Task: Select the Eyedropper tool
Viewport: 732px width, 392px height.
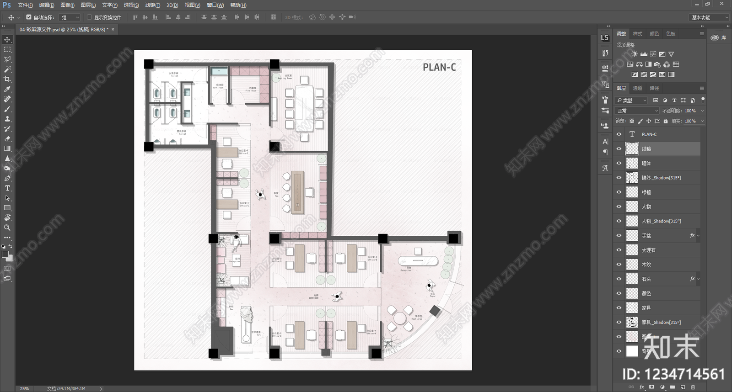Action: pos(7,89)
